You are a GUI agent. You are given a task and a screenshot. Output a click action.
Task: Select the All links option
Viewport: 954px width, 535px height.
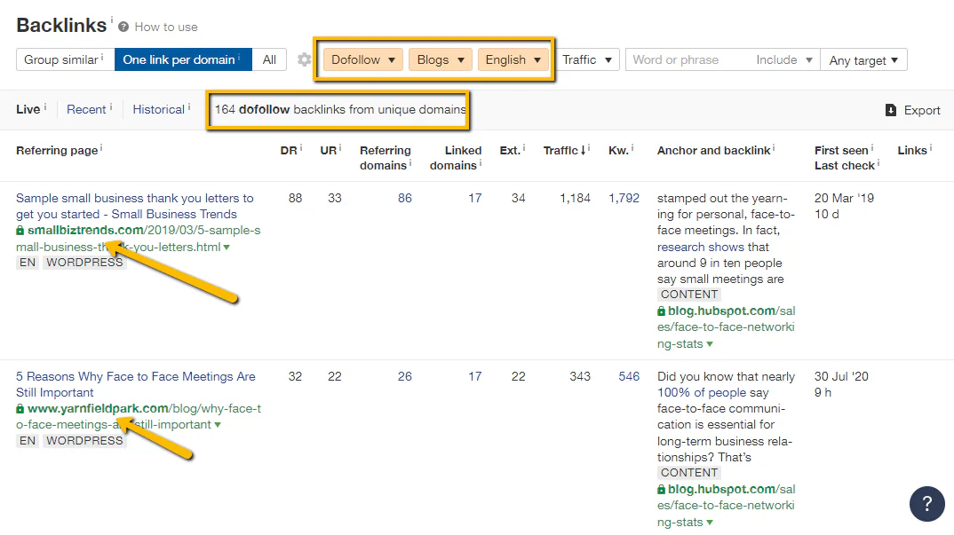pos(269,59)
